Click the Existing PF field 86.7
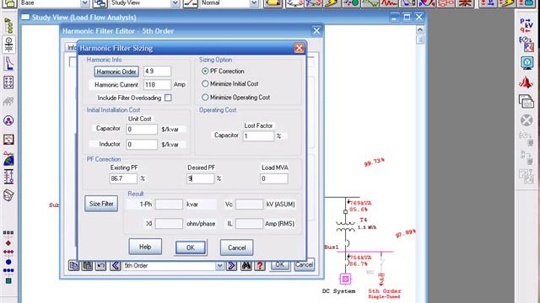The height and width of the screenshot is (303, 540). coord(123,178)
